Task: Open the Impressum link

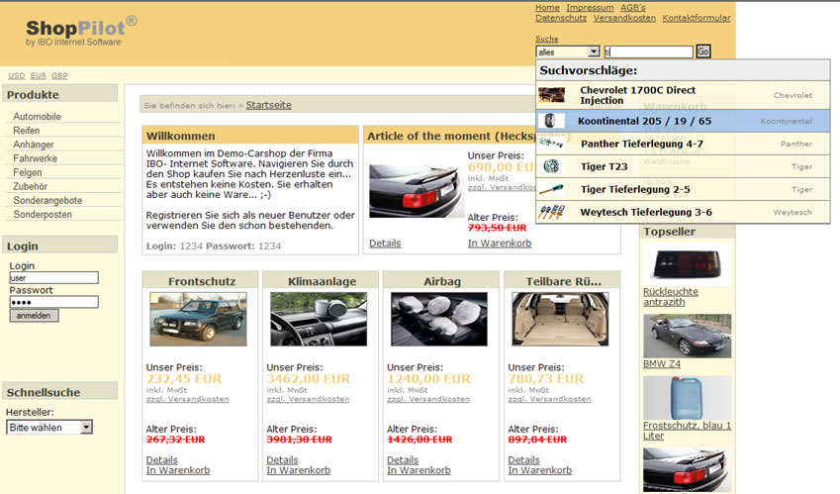Action: (590, 8)
